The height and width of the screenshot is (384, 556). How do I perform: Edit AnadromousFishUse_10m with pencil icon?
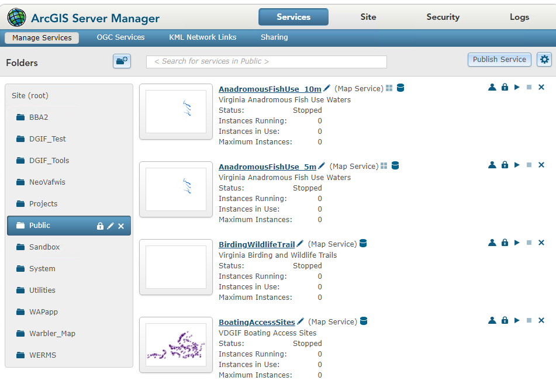pyautogui.click(x=327, y=88)
